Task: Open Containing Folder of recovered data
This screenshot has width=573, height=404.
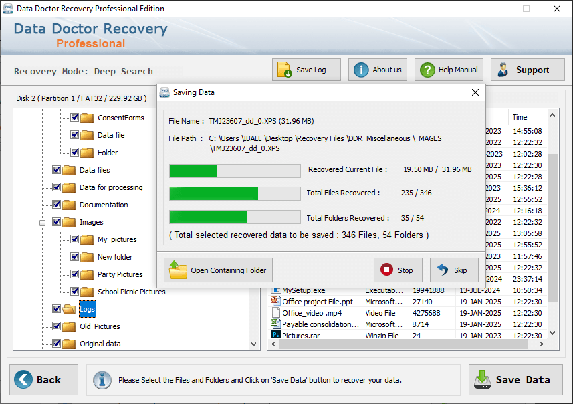Action: (218, 270)
